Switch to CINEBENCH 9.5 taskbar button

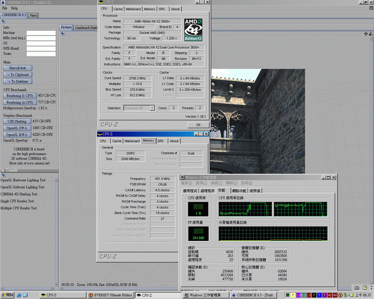[x=253, y=295]
